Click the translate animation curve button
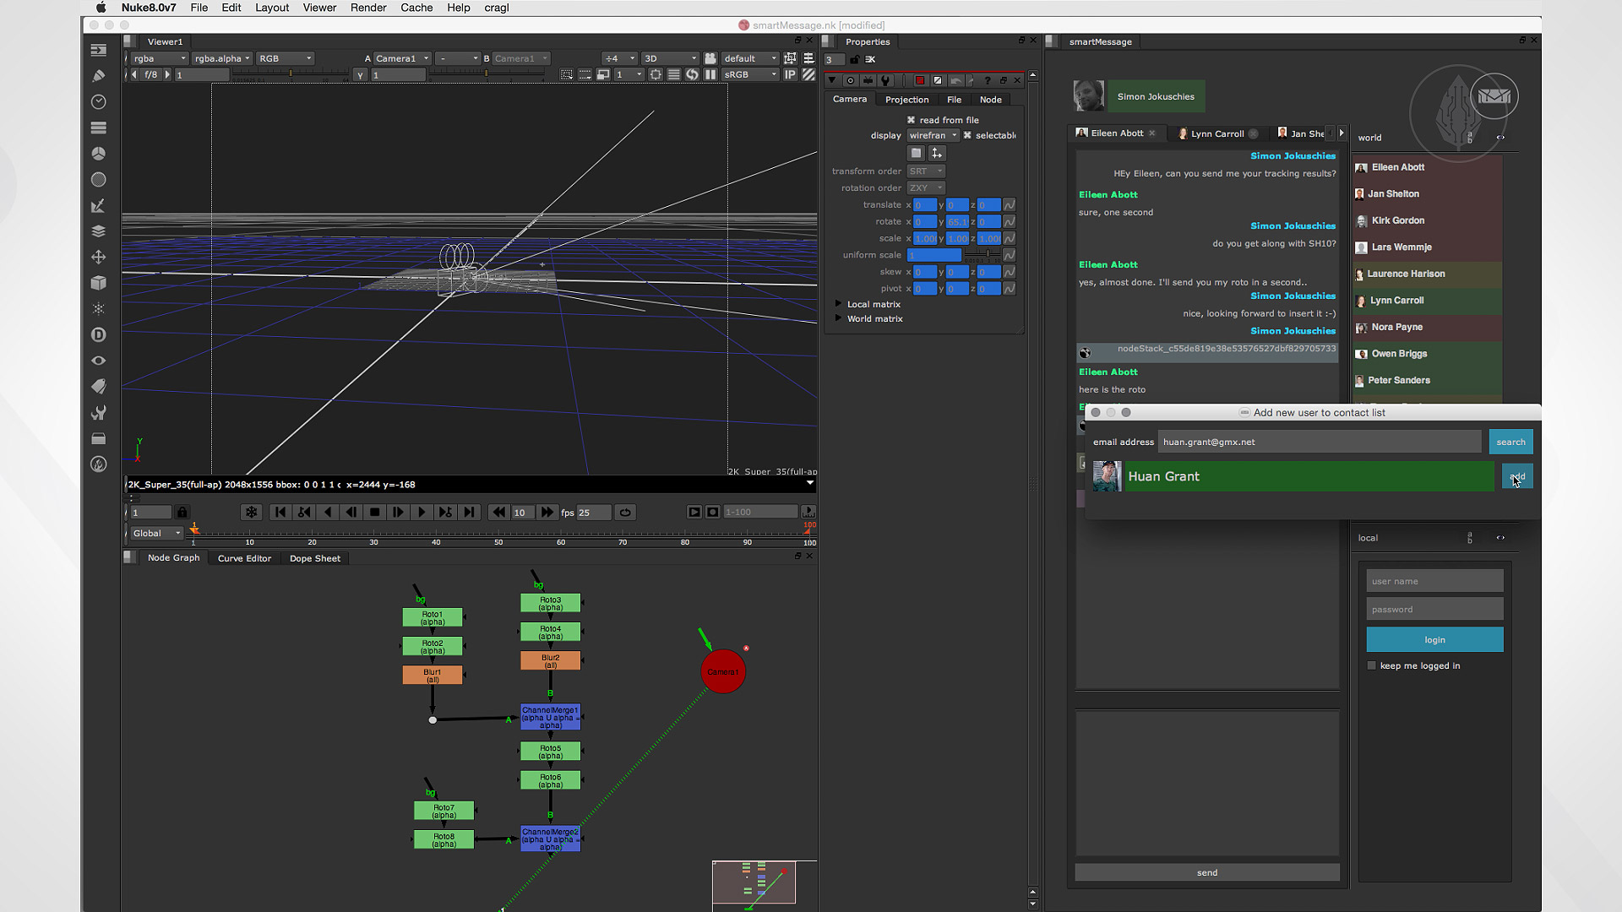Image resolution: width=1622 pixels, height=912 pixels. tap(1009, 205)
